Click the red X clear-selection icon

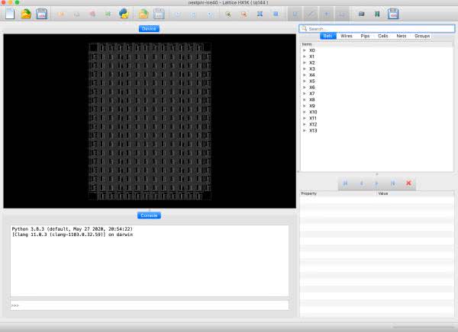click(409, 183)
